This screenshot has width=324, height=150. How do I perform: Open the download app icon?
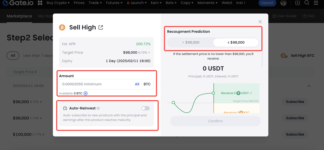(298, 3)
